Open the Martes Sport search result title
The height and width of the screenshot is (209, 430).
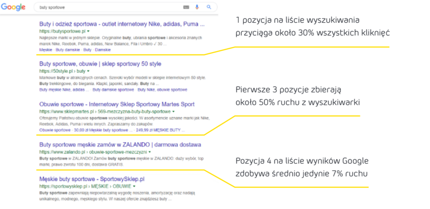[117, 104]
